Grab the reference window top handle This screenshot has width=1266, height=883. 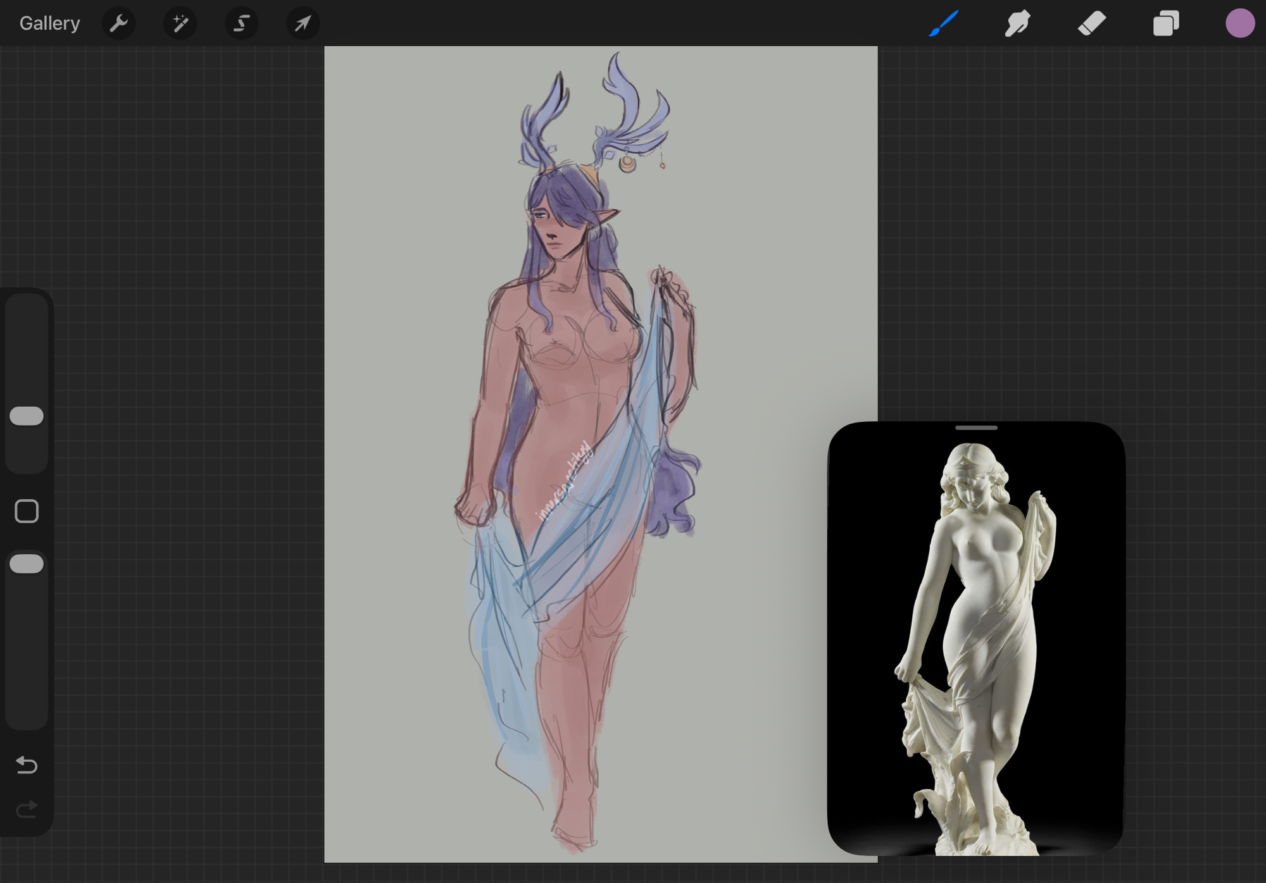(976, 428)
